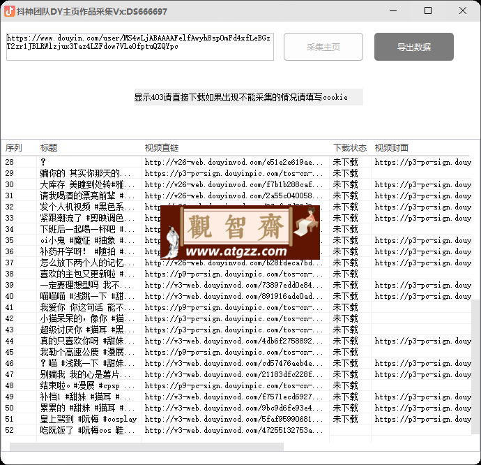Click the horizontal scrollbar thumb below table
Image resolution: width=481 pixels, height=465 pixels.
pyautogui.click(x=146, y=447)
